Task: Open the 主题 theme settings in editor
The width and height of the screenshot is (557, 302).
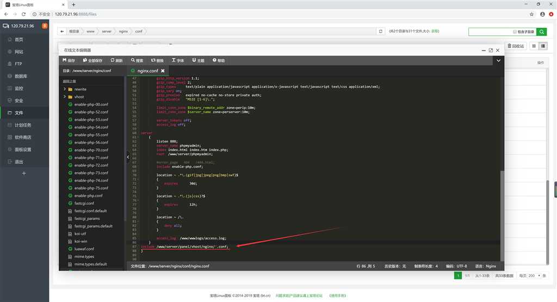Action: [198, 60]
